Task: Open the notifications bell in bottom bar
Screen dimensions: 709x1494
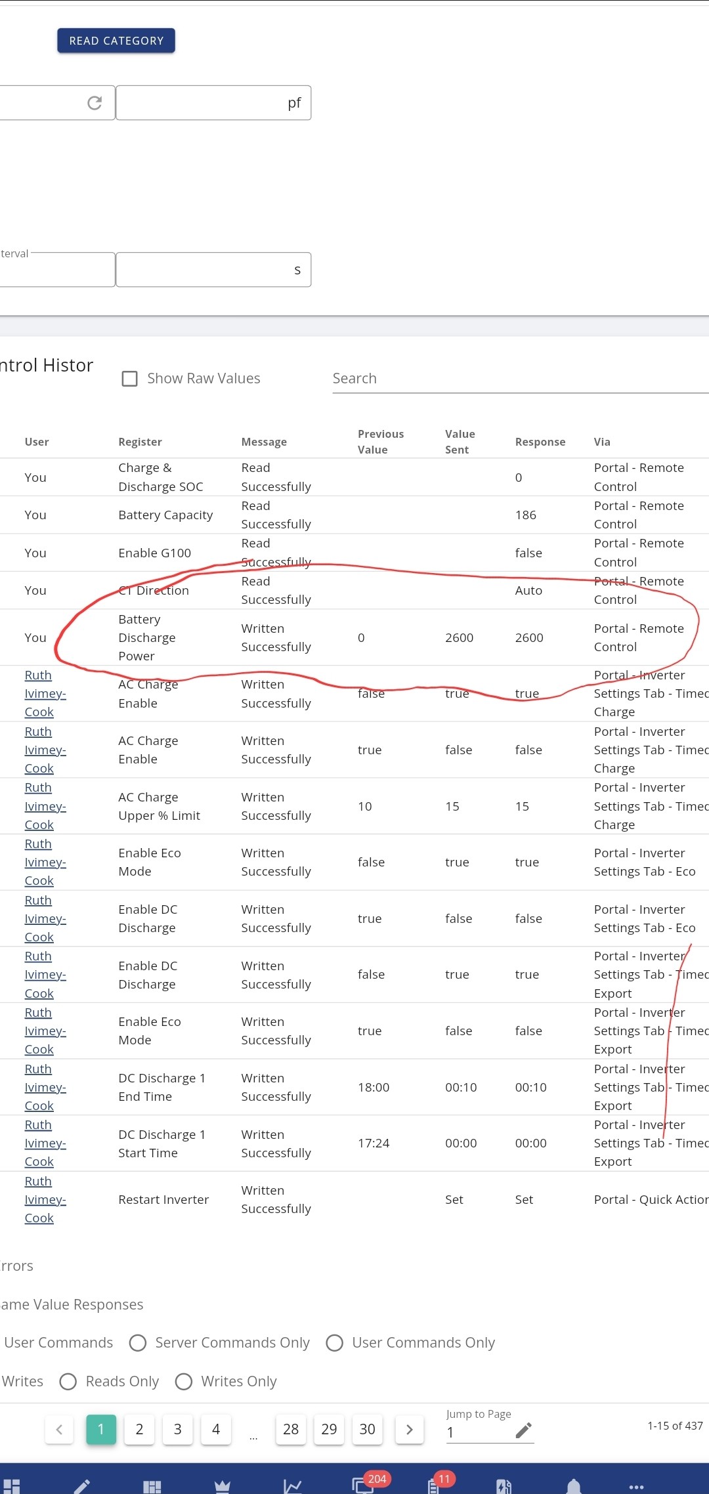Action: coord(574,1485)
